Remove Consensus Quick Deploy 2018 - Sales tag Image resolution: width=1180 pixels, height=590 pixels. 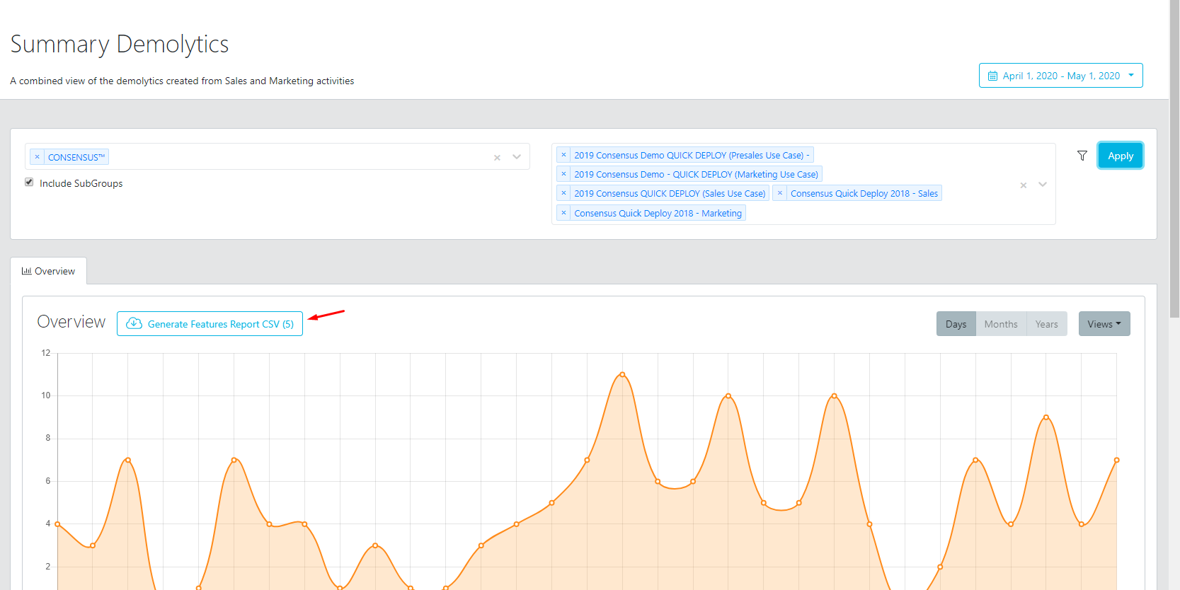point(780,193)
